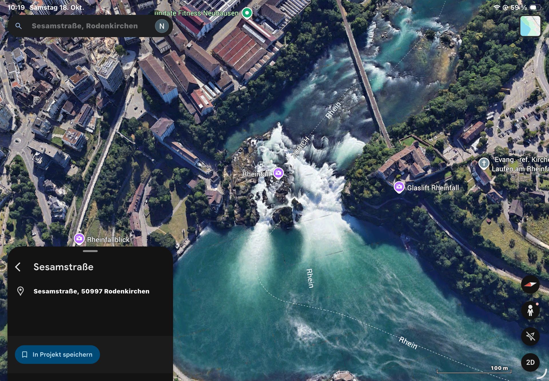Tap the Sesamstraße, 50997 Rodenkirchen address

91,291
